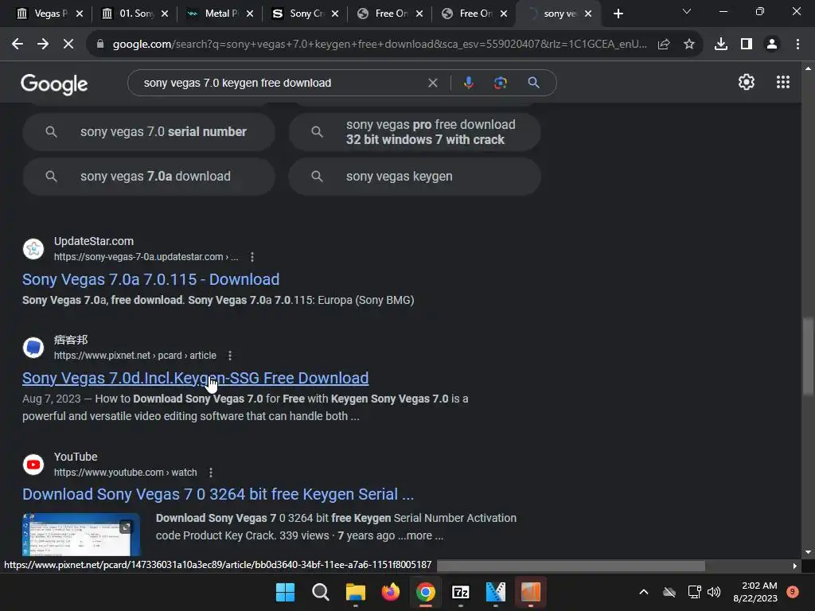Open more options for UpdateStar result
This screenshot has height=611, width=815.
click(252, 257)
